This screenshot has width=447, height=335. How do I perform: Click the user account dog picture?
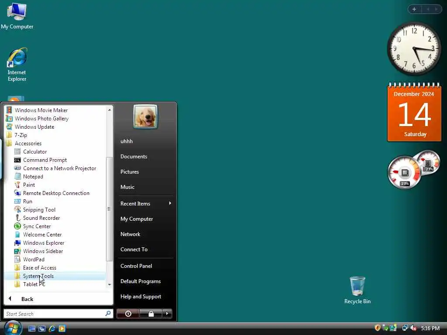tap(145, 116)
